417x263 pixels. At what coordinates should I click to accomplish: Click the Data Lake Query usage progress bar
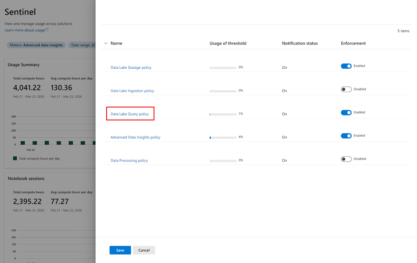click(223, 115)
